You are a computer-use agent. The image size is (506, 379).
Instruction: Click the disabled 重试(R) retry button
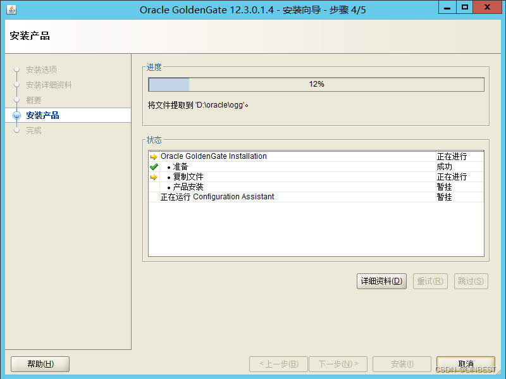(x=430, y=281)
